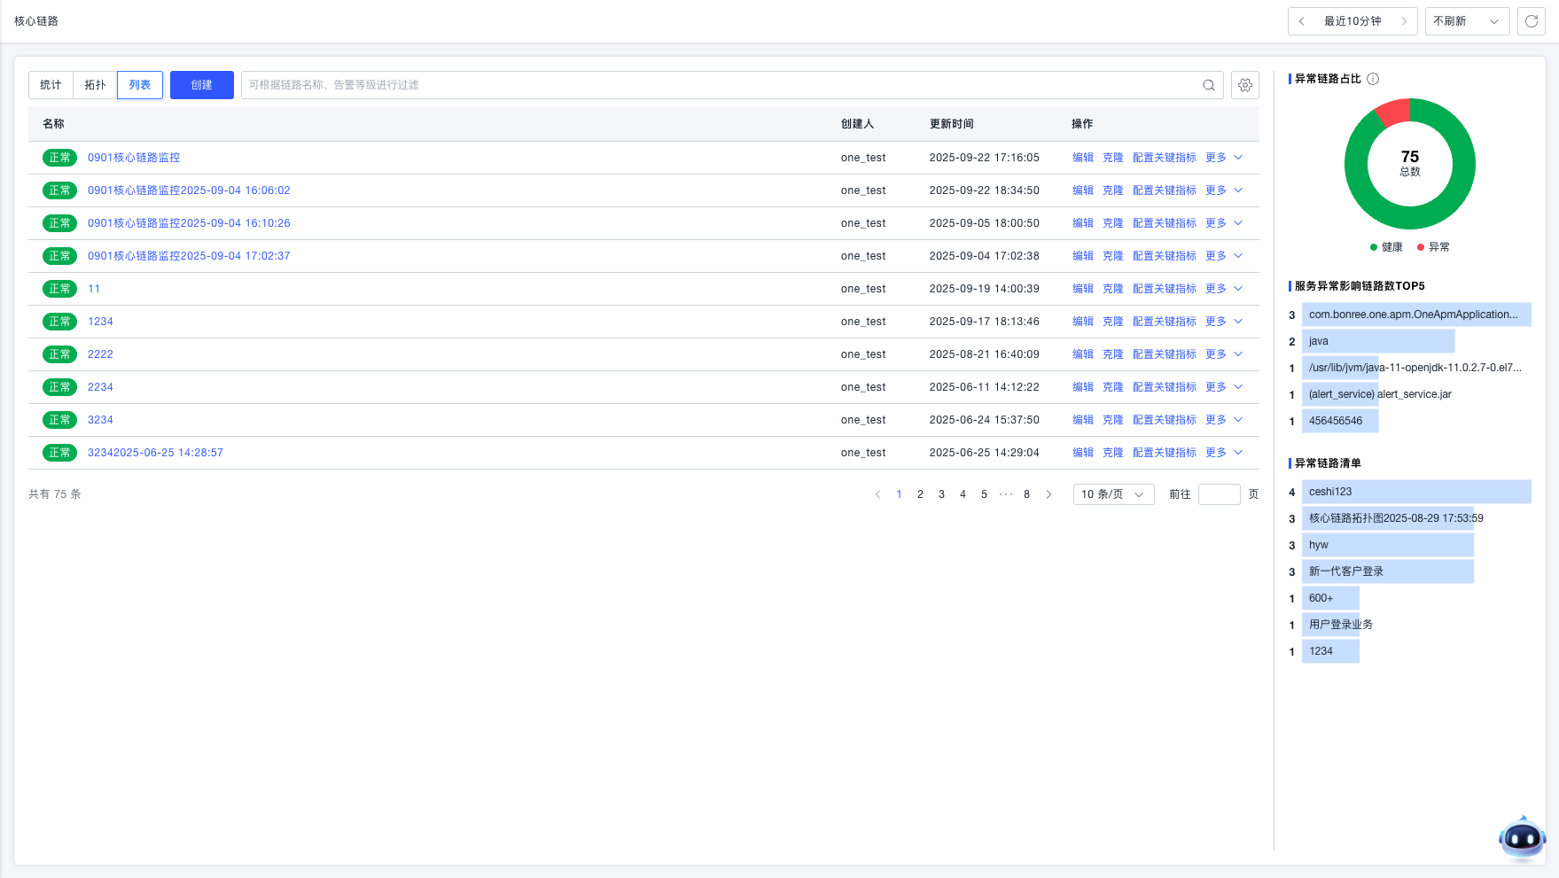Go to next time range arrow
This screenshot has width=1559, height=878.
coord(1404,21)
